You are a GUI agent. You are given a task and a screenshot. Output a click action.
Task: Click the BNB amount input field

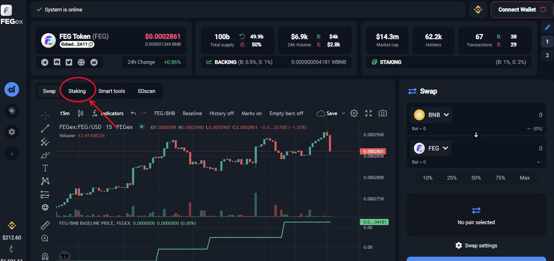(499, 115)
